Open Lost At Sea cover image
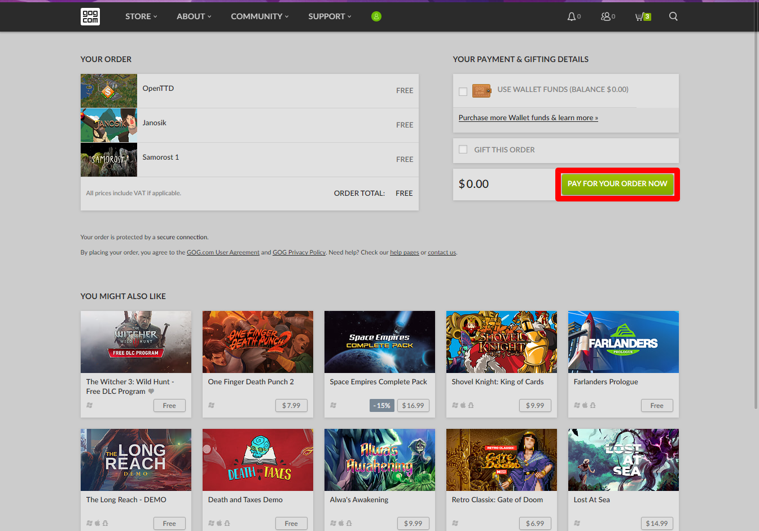The image size is (759, 531). (624, 460)
